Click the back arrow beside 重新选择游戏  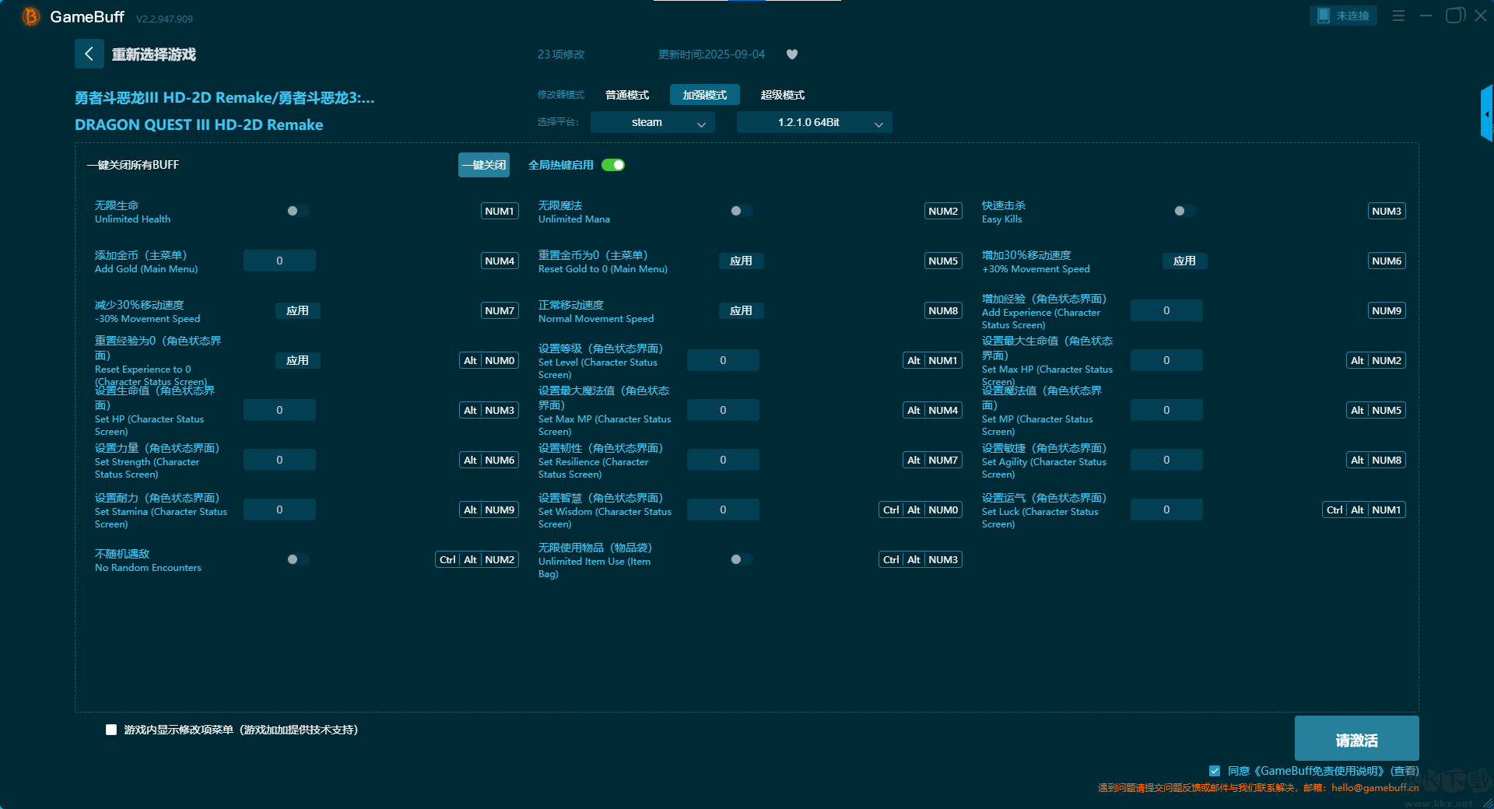pyautogui.click(x=89, y=54)
